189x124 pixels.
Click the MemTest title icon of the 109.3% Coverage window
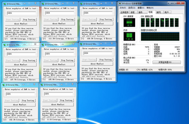(x=81, y=4)
